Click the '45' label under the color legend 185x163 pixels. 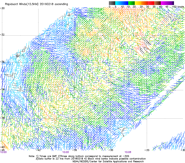pos(167,7)
